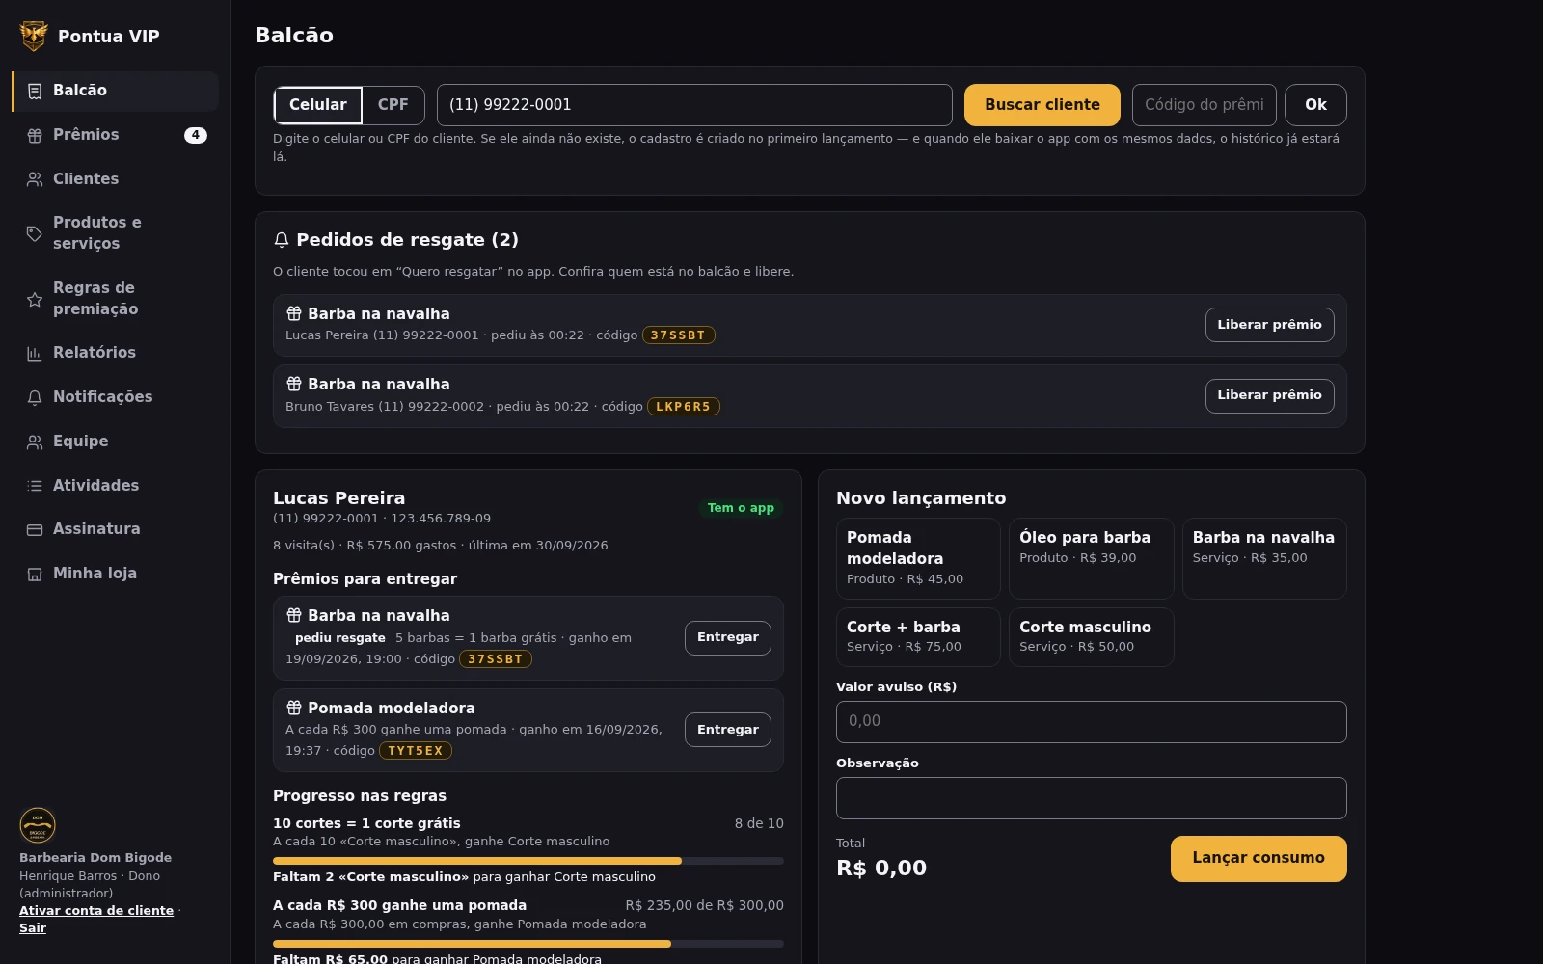The height and width of the screenshot is (964, 1543).
Task: Click the Observação text field
Action: click(x=1092, y=798)
